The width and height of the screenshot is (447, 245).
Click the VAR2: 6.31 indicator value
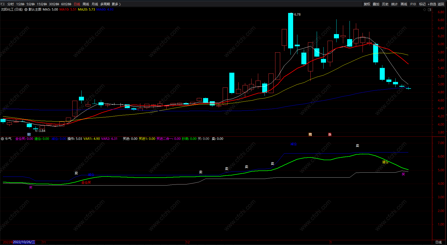pyautogui.click(x=109, y=139)
